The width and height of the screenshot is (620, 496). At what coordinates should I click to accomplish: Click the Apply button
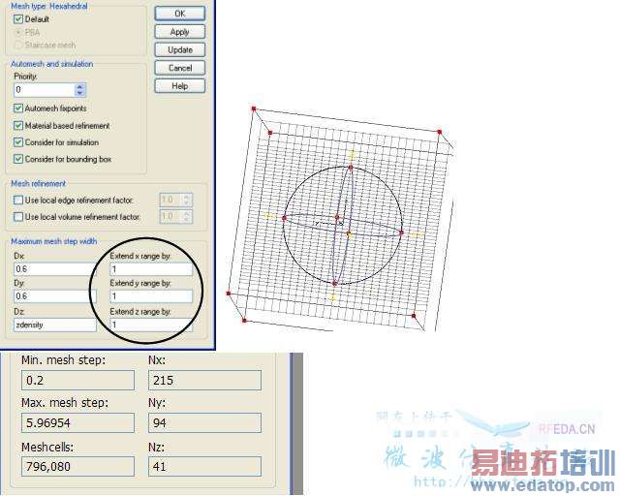(180, 32)
